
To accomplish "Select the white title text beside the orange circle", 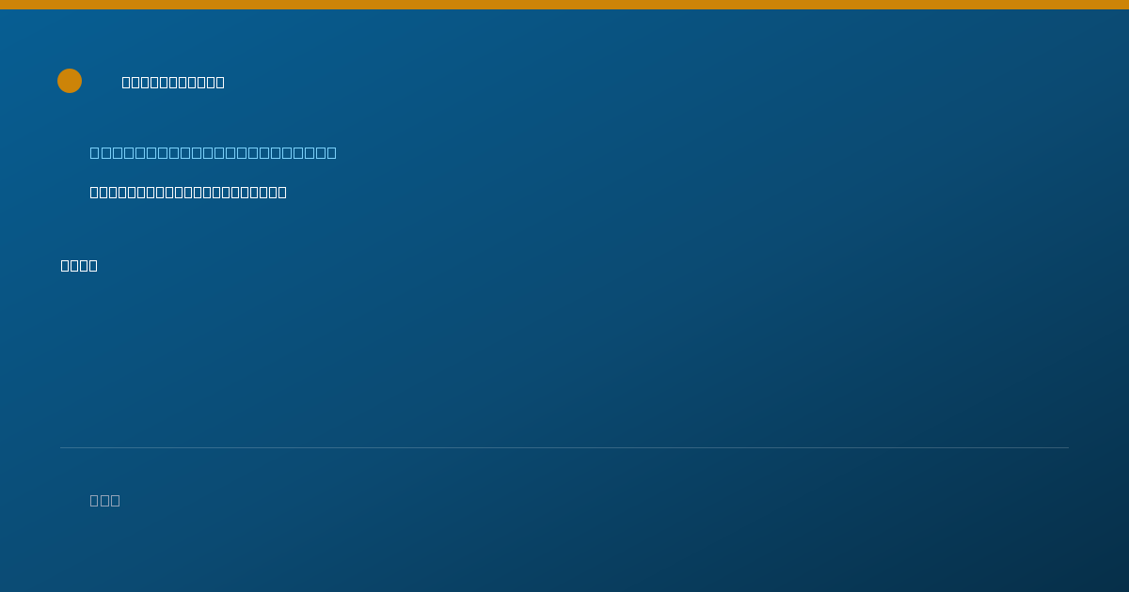I will (x=173, y=82).
